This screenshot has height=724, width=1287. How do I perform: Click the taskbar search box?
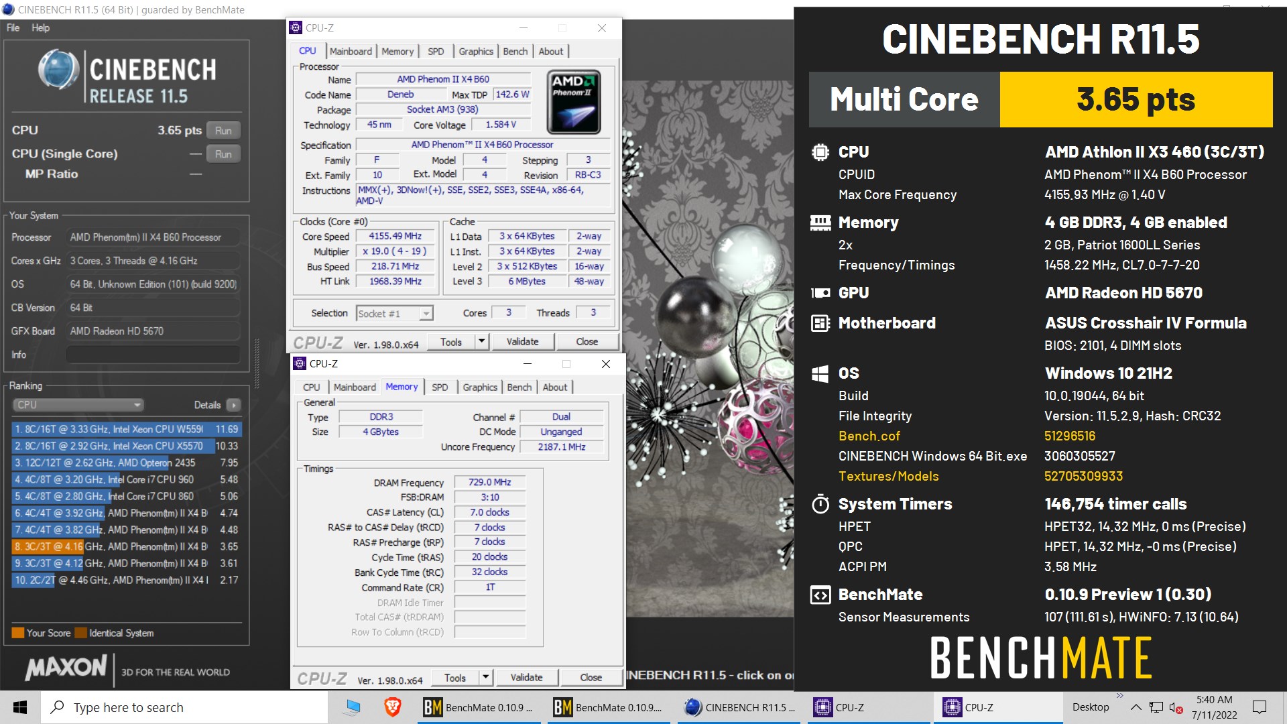click(184, 707)
